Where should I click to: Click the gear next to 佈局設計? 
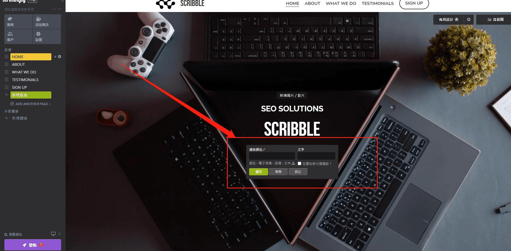click(469, 19)
